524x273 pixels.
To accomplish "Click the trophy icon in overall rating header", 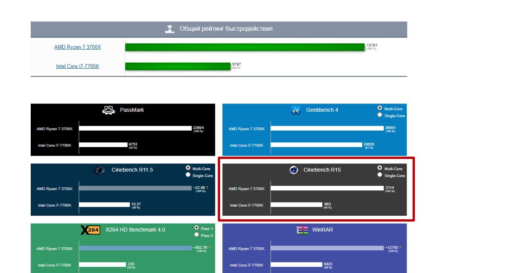I will coord(169,29).
